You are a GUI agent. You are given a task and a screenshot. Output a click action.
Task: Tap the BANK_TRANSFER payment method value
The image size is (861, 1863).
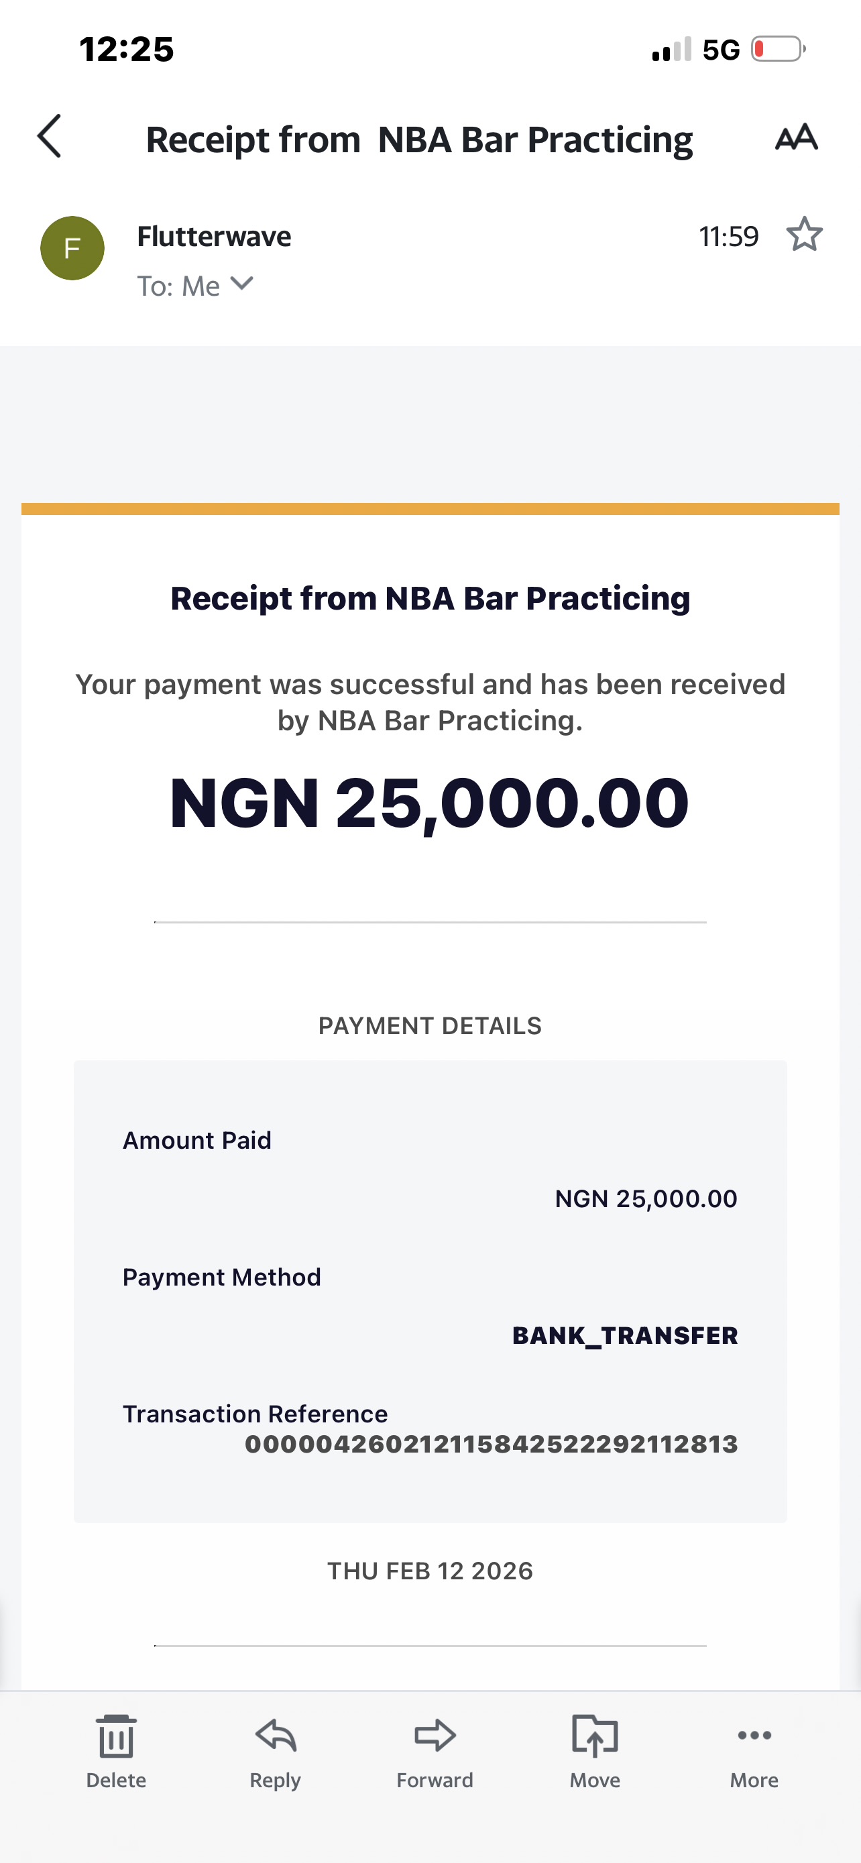click(624, 1335)
